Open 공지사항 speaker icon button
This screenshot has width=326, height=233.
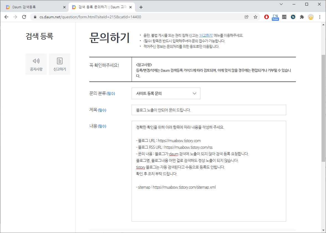[36, 64]
